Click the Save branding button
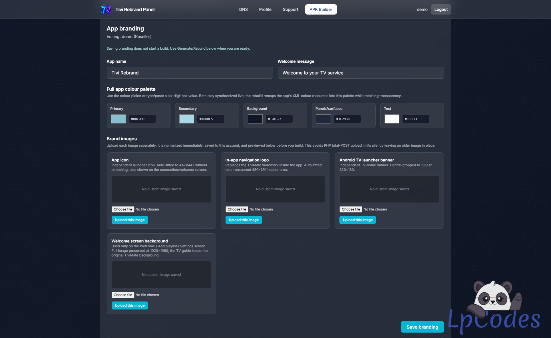This screenshot has height=338, width=551. [x=423, y=327]
